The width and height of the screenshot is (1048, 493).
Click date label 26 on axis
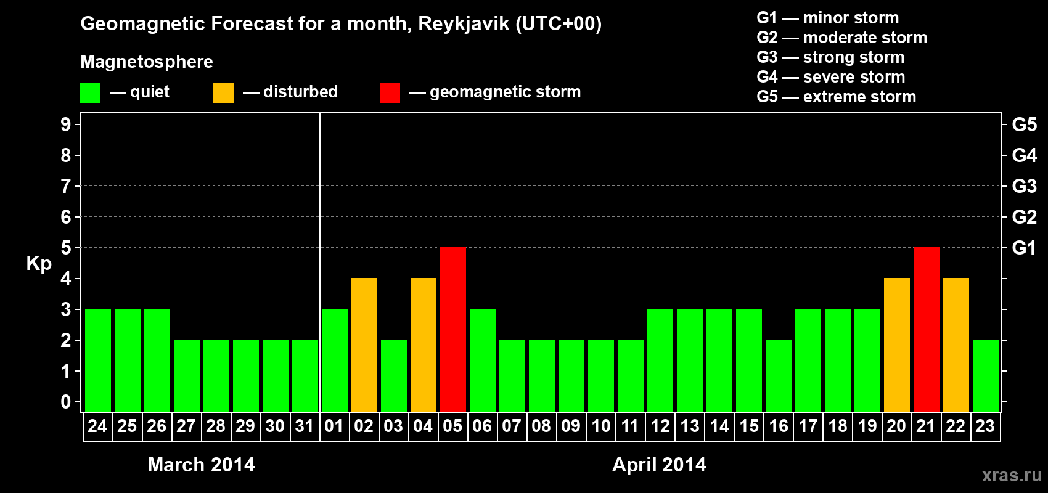157,426
